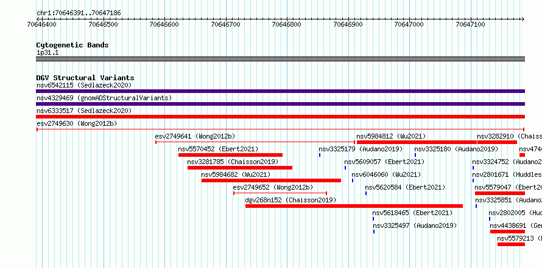Screen dimensions: 542x268
Task: Click the nsv6542115 (Sedlazeck2020) variant label
Action: click(x=84, y=85)
